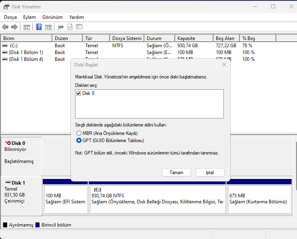Screen dimensions: 297x239
Task: Open the Eylem menu
Action: pos(29,17)
